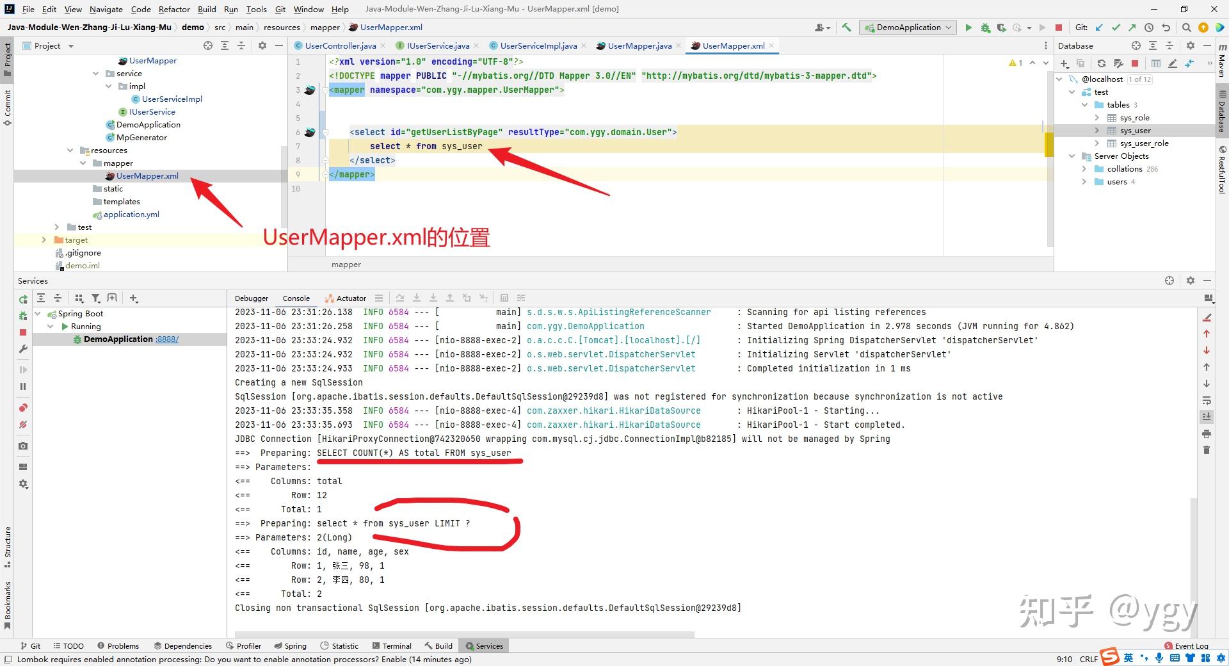Screen dimensions: 1229x666
Task: Open the Refactor menu
Action: click(174, 9)
